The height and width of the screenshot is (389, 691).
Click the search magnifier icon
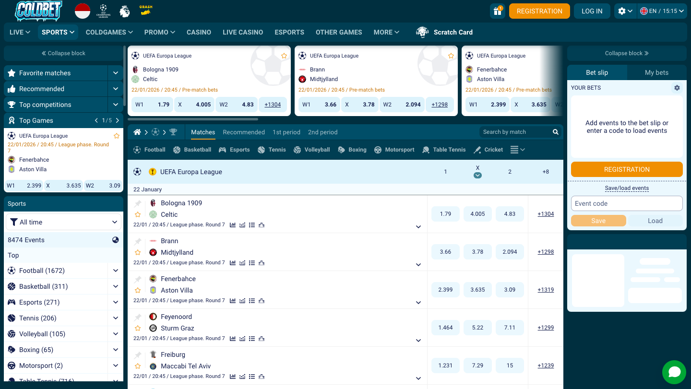556,132
